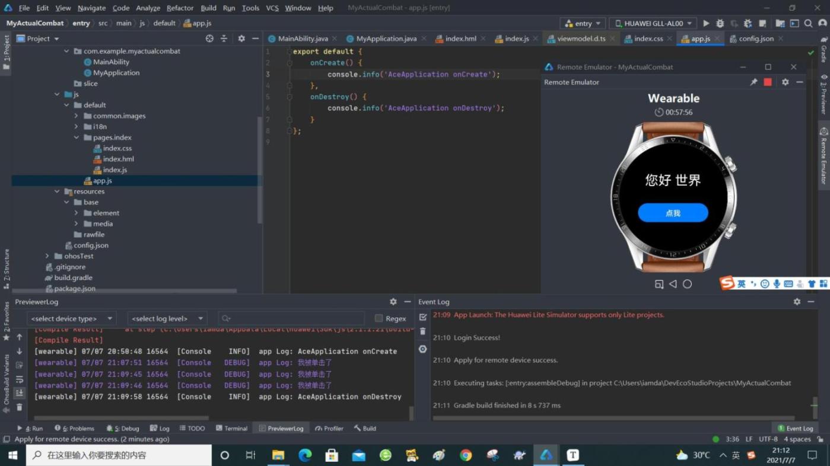830x466 pixels.
Task: Open the select device type dropdown
Action: pyautogui.click(x=71, y=318)
